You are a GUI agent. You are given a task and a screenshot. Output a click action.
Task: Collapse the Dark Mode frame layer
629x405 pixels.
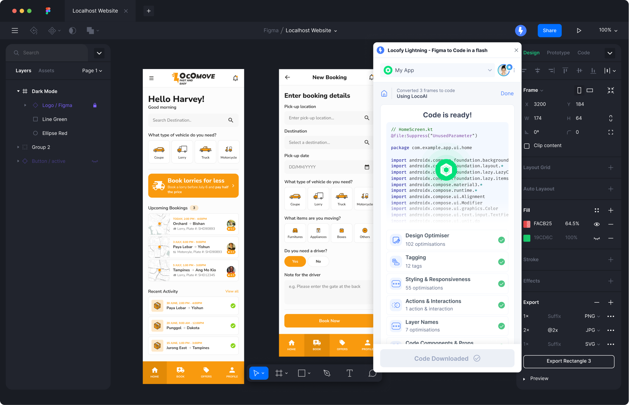tap(18, 91)
